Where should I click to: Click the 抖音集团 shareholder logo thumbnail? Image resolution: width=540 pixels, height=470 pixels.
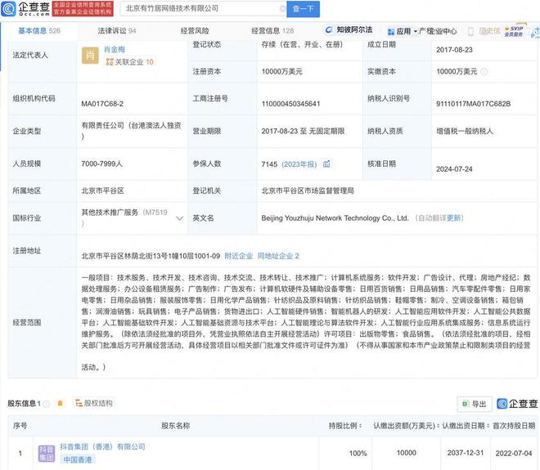click(x=47, y=454)
